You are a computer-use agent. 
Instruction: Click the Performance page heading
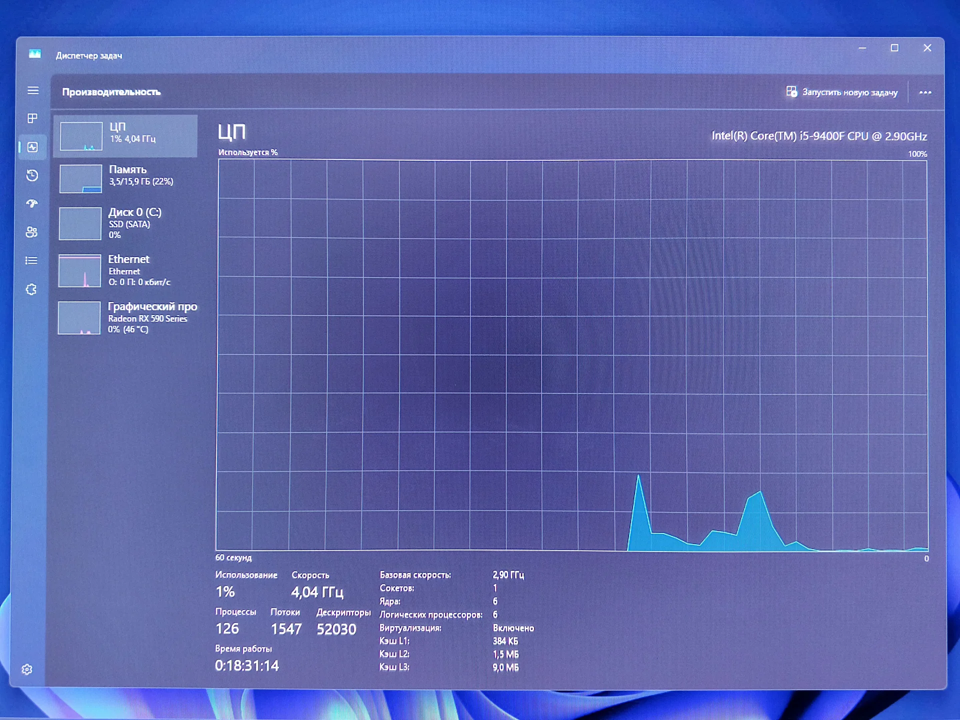(x=111, y=92)
